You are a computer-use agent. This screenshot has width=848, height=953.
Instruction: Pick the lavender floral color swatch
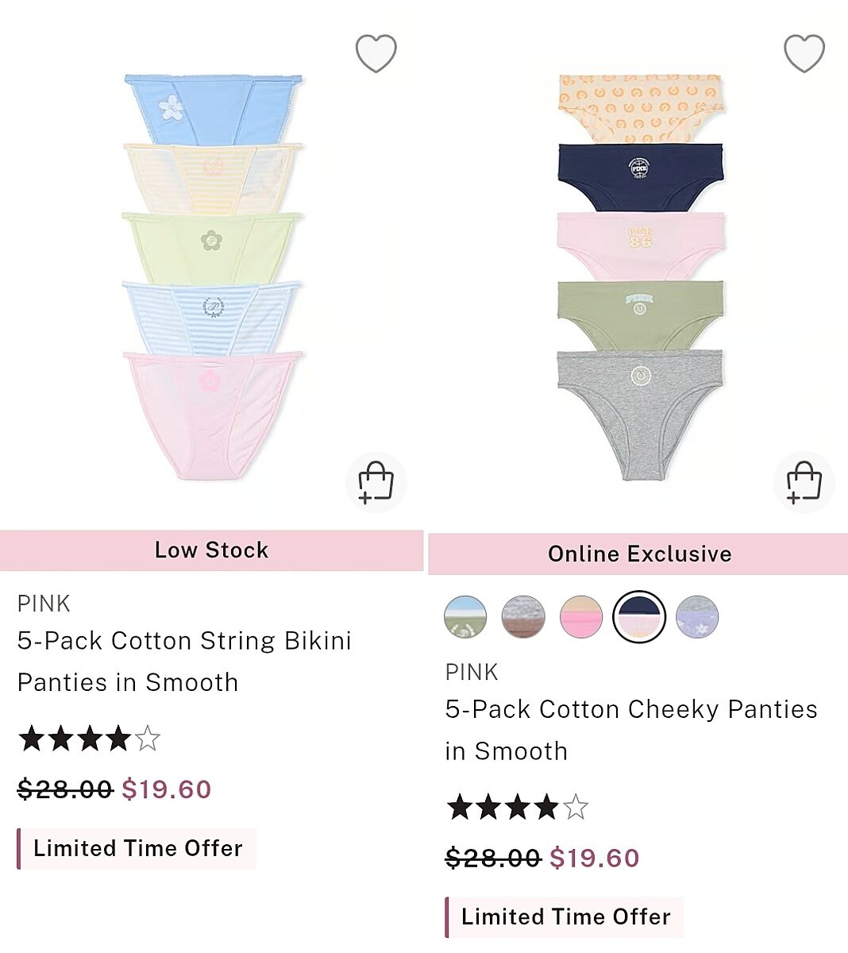click(697, 617)
